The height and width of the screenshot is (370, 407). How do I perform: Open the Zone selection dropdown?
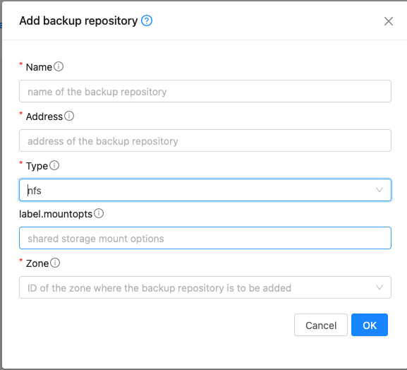click(205, 287)
